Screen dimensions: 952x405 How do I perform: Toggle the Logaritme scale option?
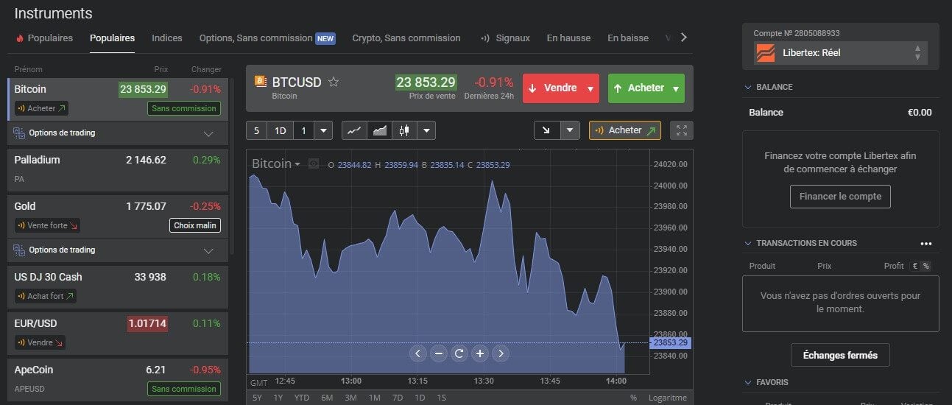pos(668,398)
